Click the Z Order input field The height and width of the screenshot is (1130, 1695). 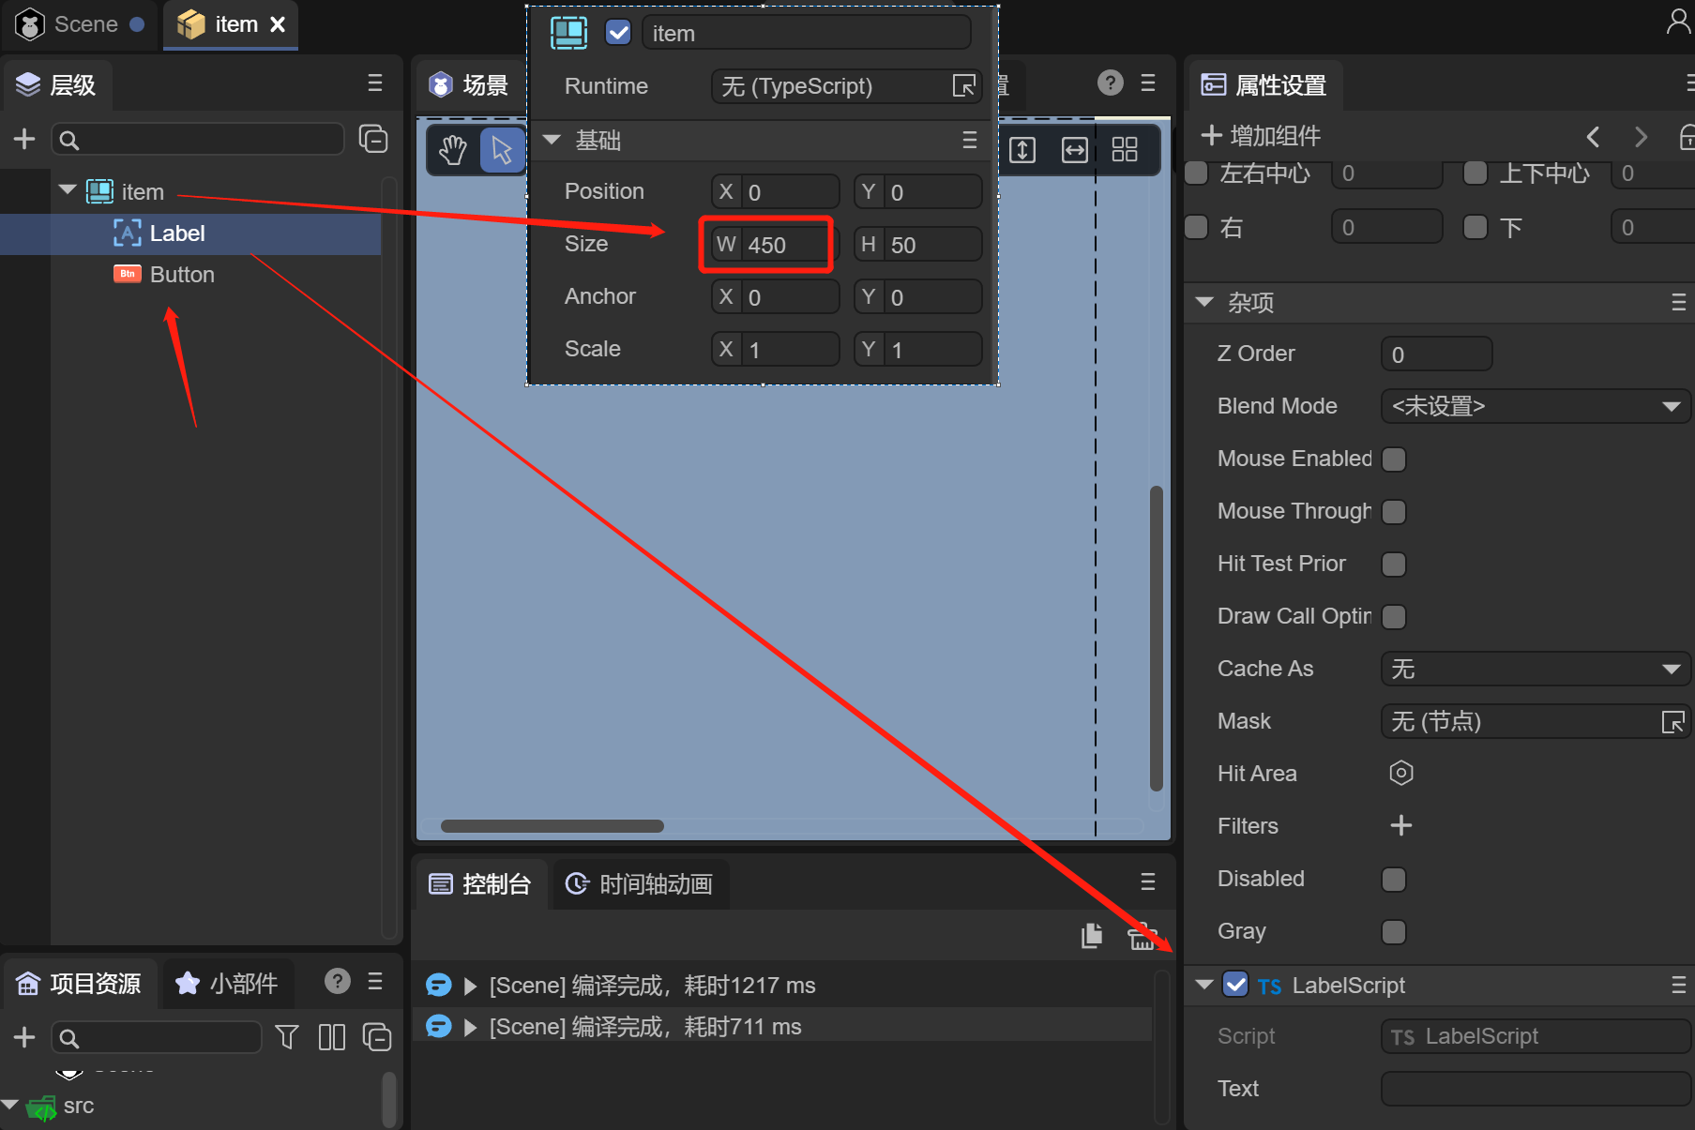tap(1435, 354)
